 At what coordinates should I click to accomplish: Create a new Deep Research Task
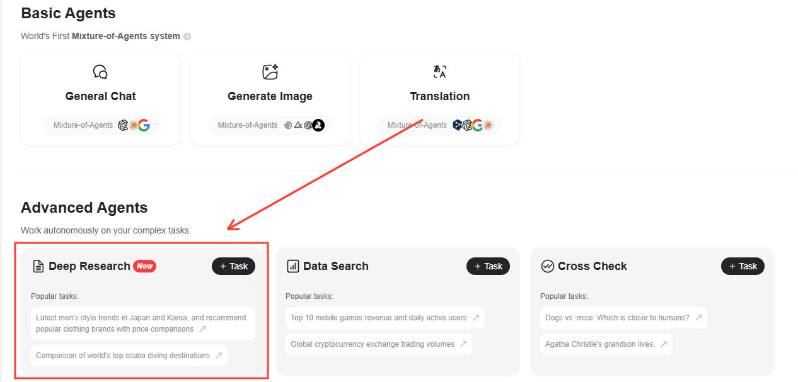coord(233,266)
